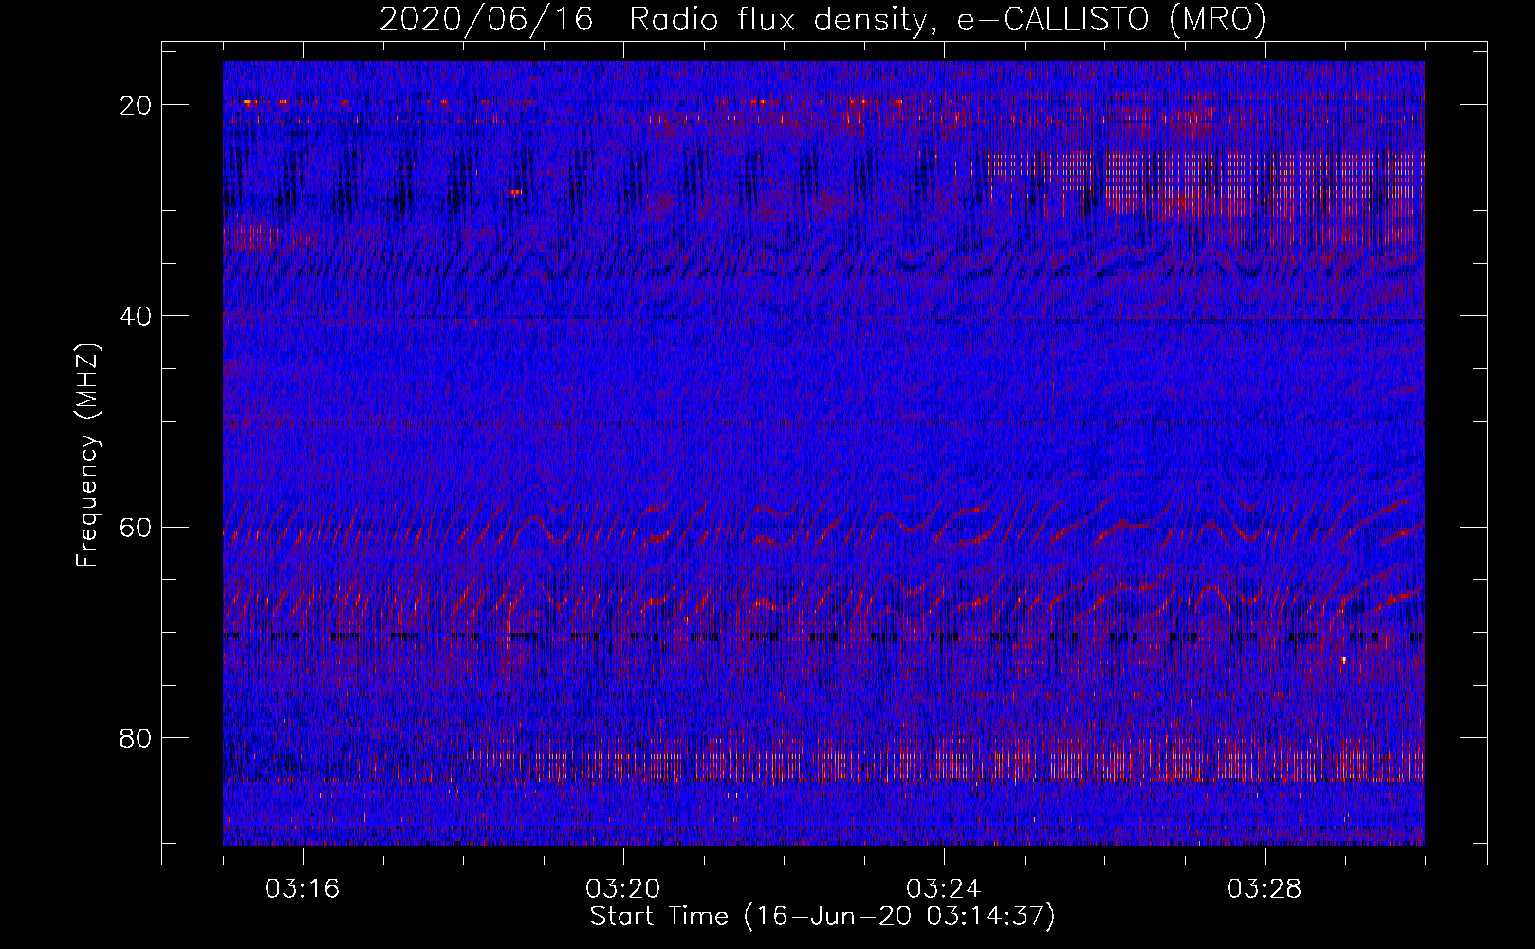Click the 60 frequency tick label
The image size is (1535, 949).
pos(137,527)
